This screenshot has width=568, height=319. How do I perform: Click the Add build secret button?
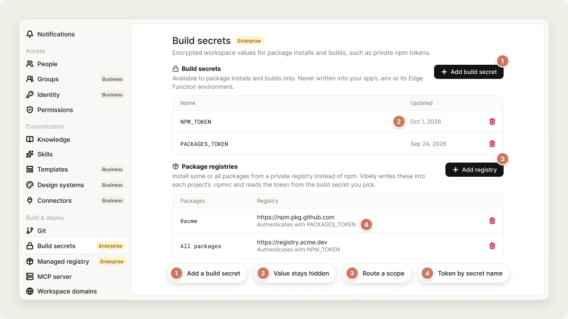[x=469, y=72]
